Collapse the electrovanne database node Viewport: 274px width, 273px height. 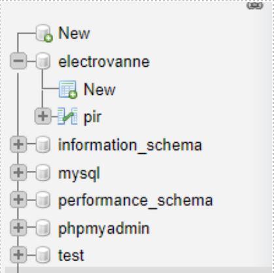(x=18, y=61)
